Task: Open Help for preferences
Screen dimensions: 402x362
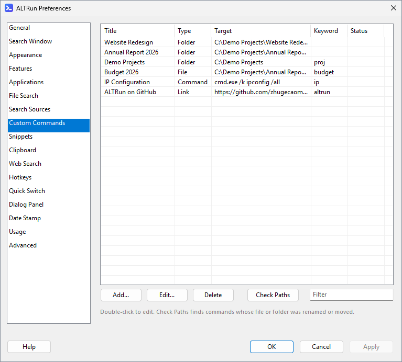Action: point(29,347)
